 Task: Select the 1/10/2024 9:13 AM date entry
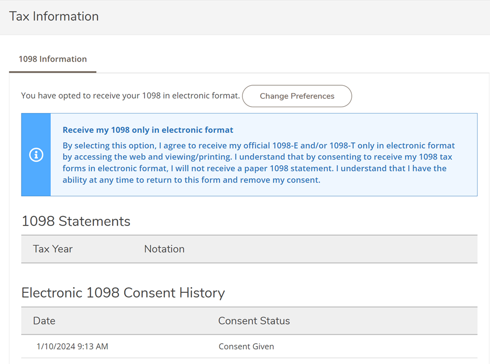72,346
